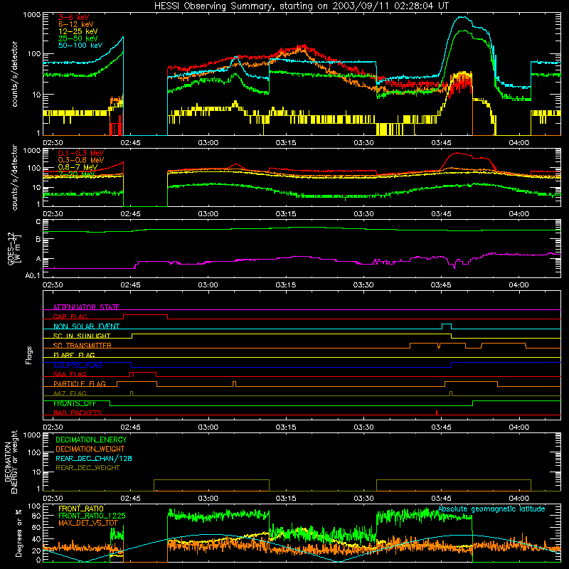
Task: Select the FLARE_FLAG label
Action: click(x=74, y=355)
